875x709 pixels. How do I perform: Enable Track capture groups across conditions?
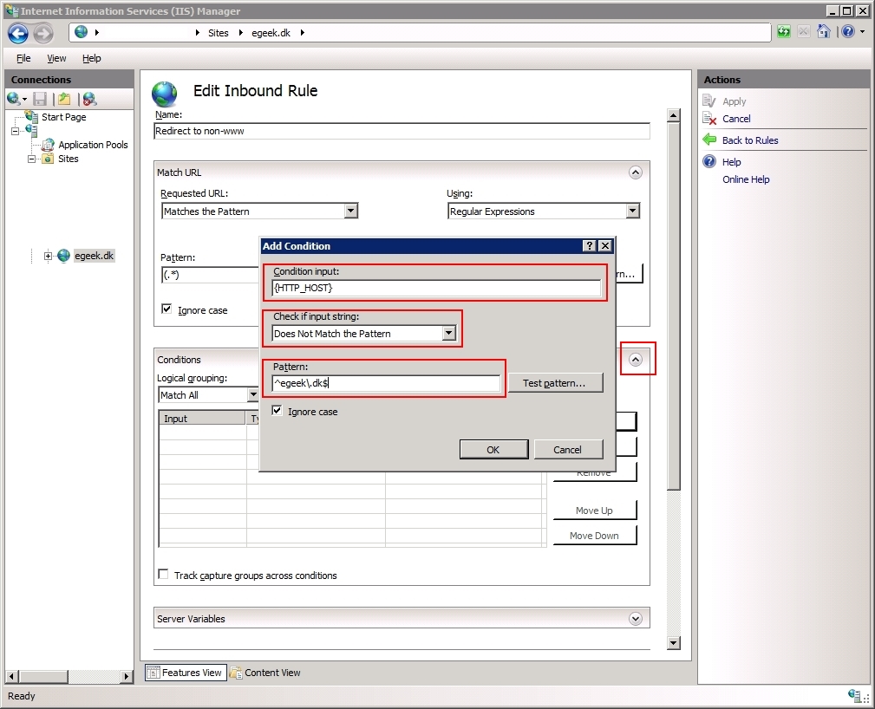163,575
